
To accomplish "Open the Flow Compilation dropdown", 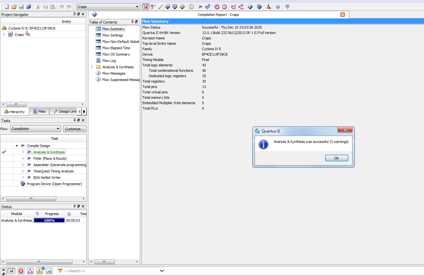I will 36,129.
